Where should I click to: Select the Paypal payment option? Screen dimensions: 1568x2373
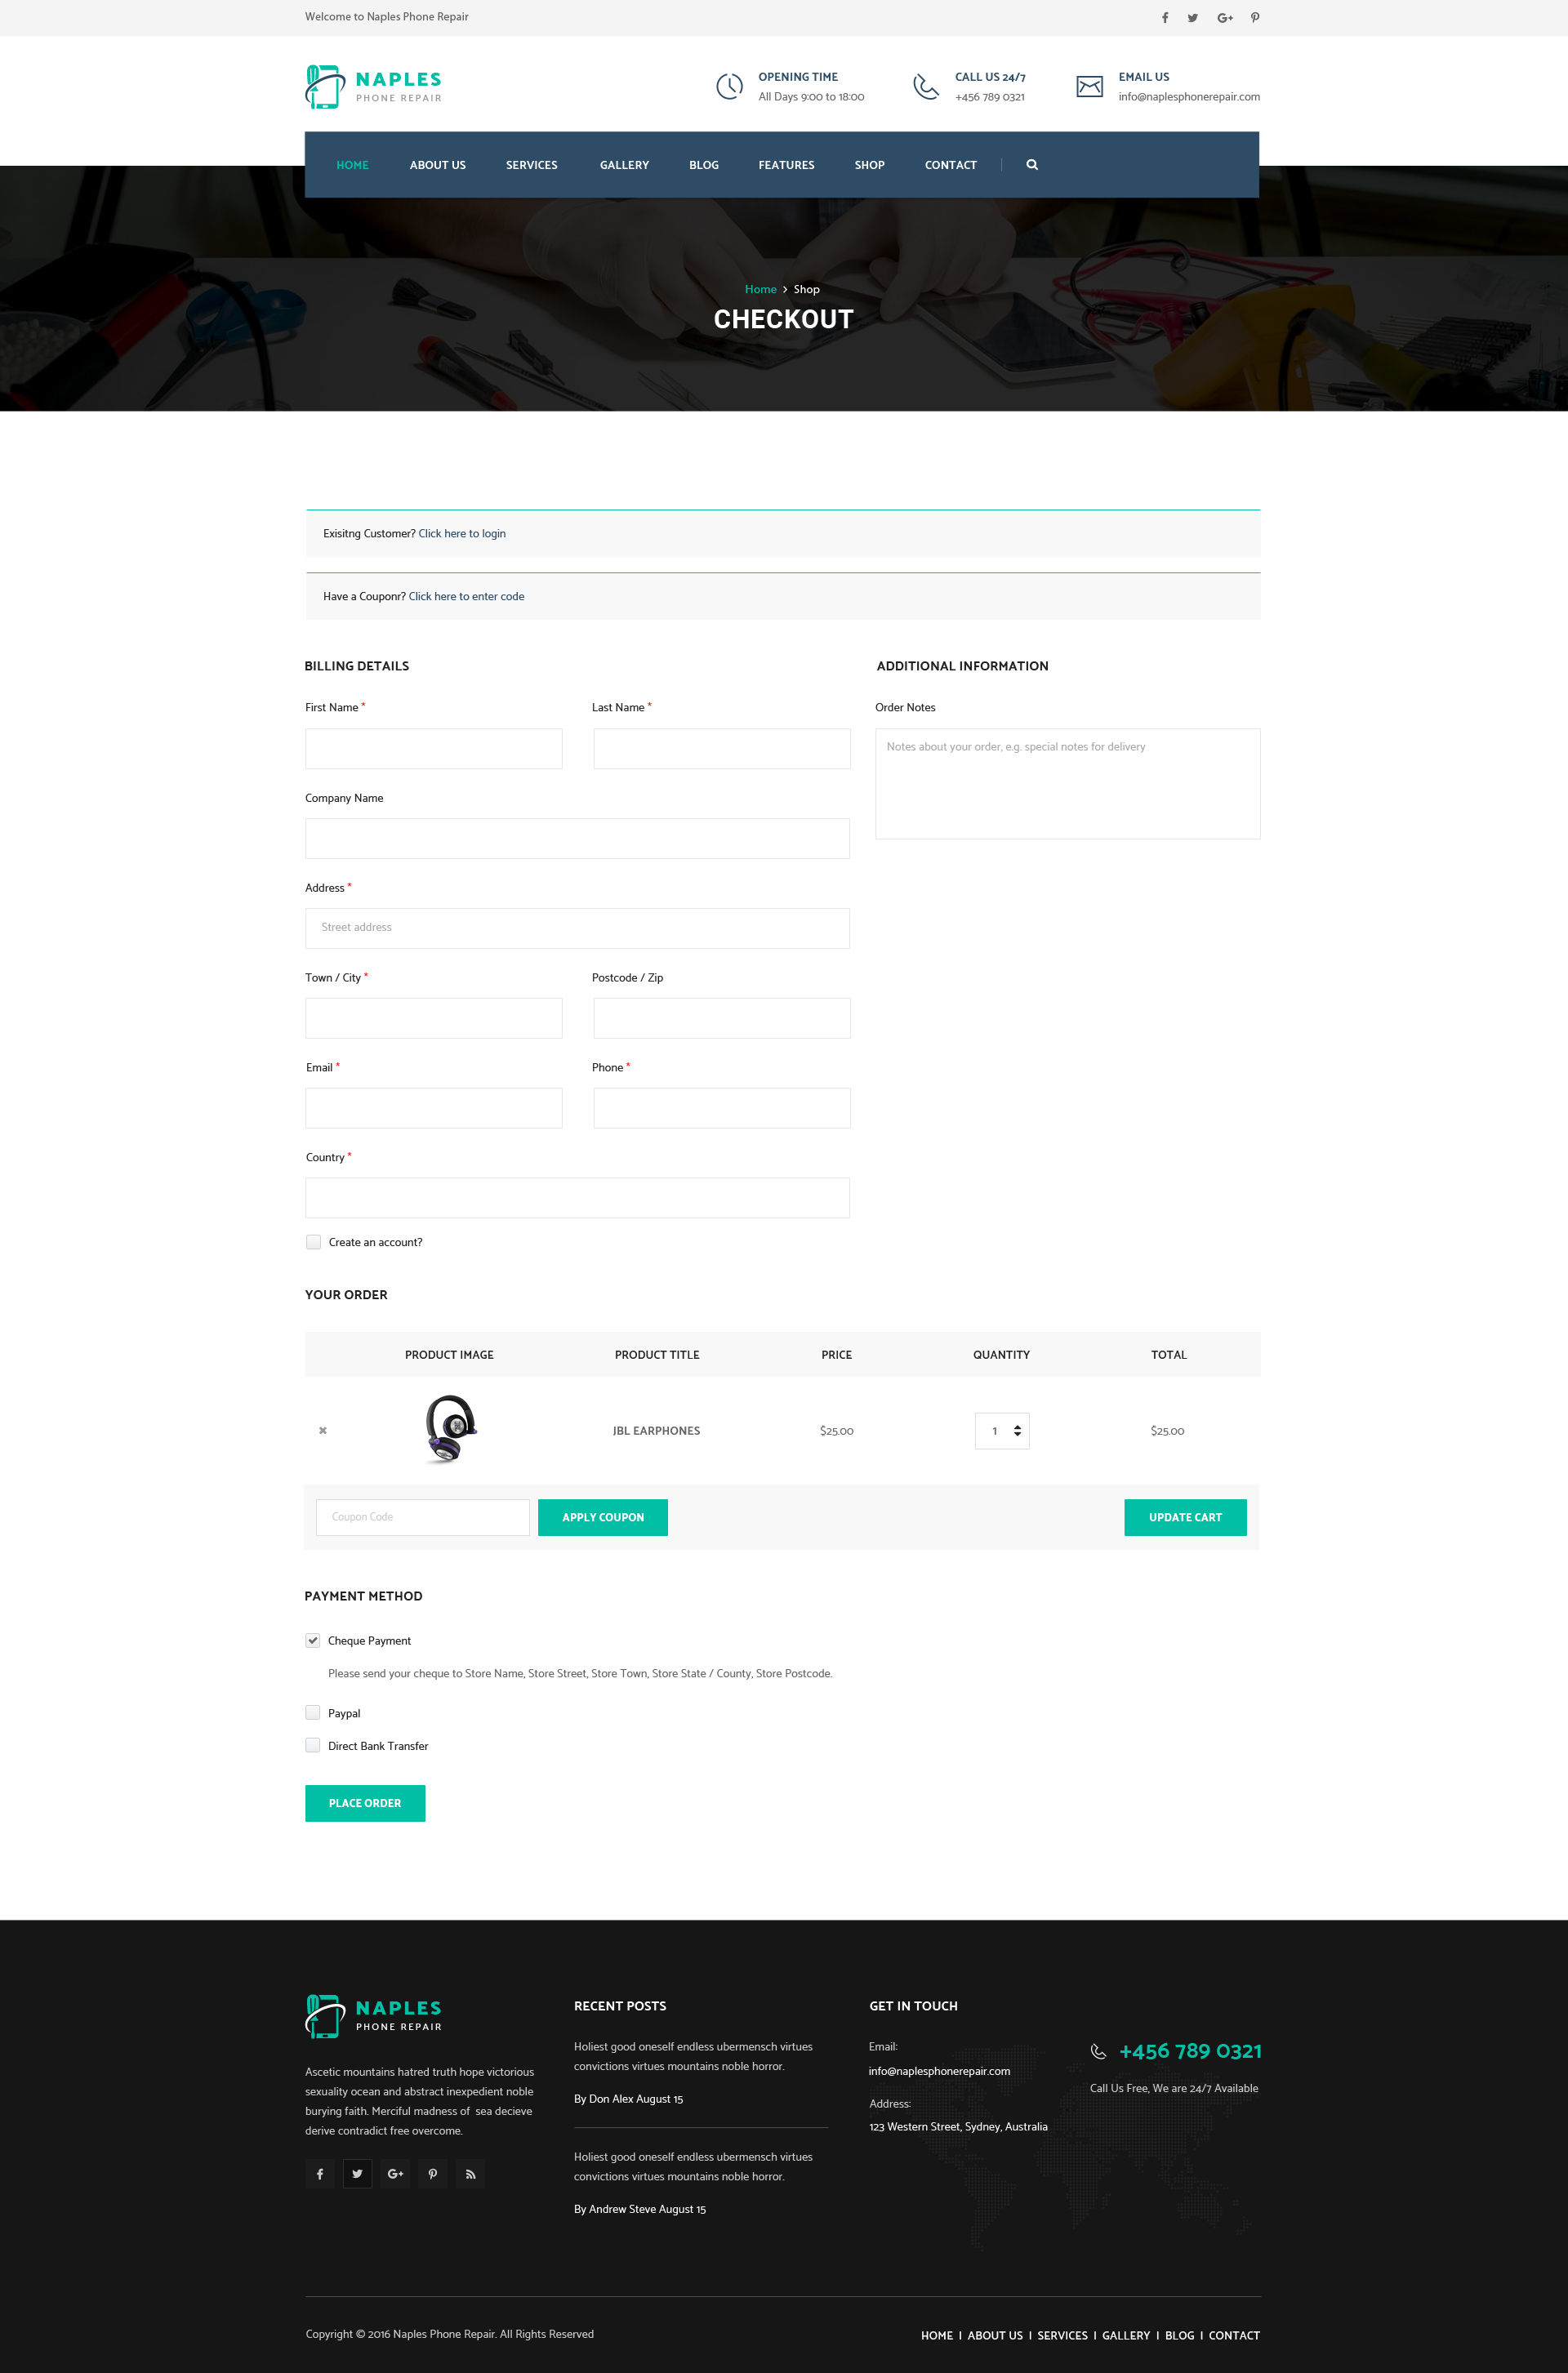coord(313,1713)
